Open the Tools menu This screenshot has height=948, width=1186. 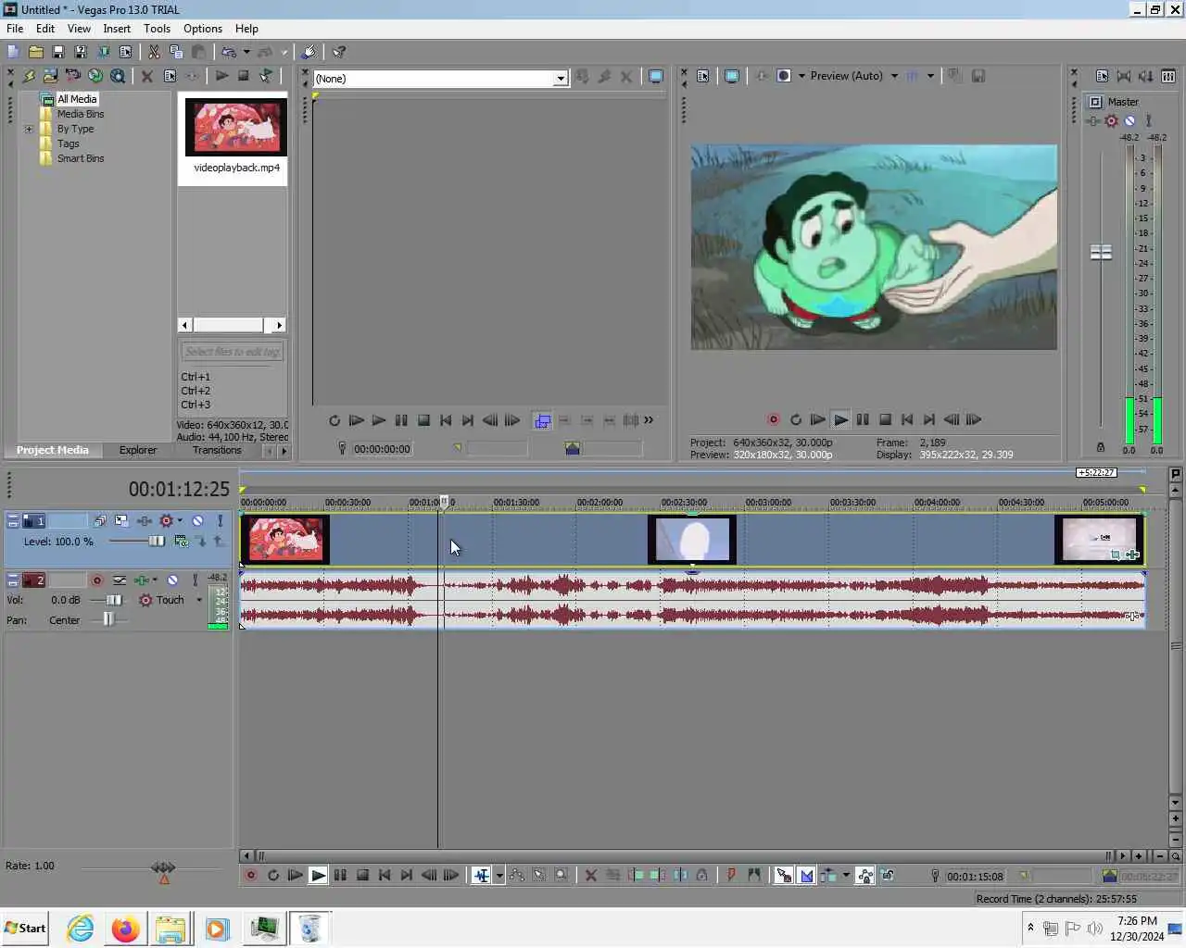[157, 29]
